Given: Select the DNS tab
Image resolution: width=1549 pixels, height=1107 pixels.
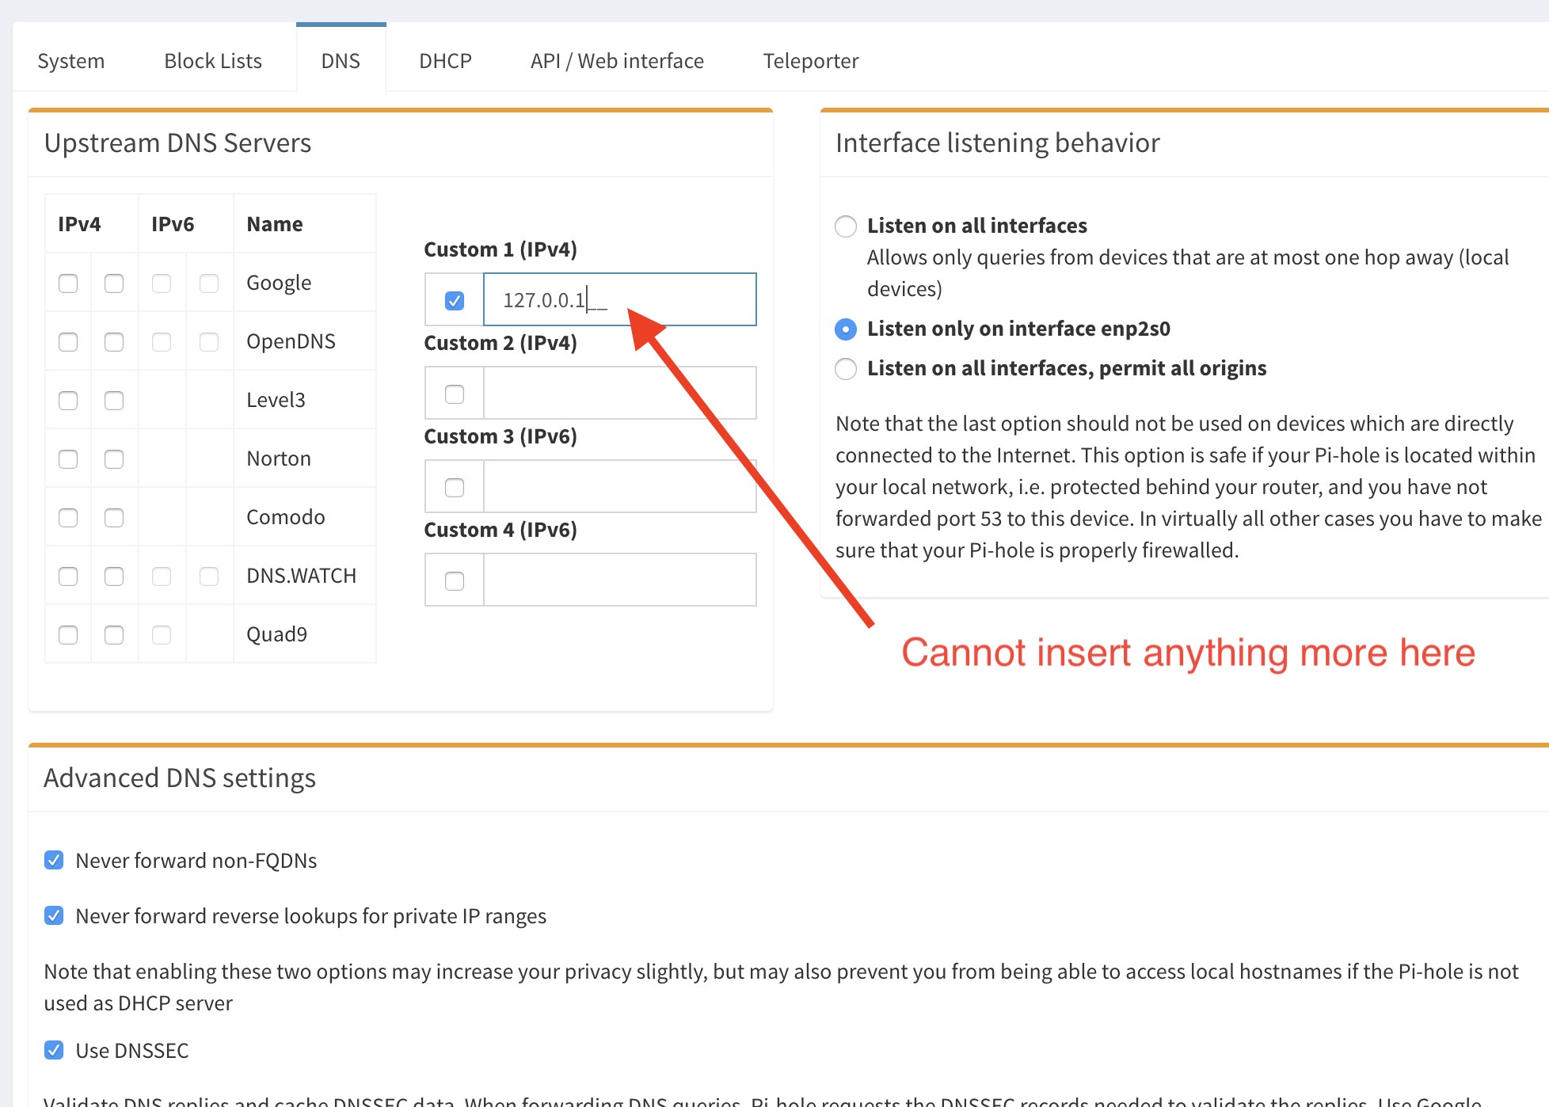Looking at the screenshot, I should (341, 61).
